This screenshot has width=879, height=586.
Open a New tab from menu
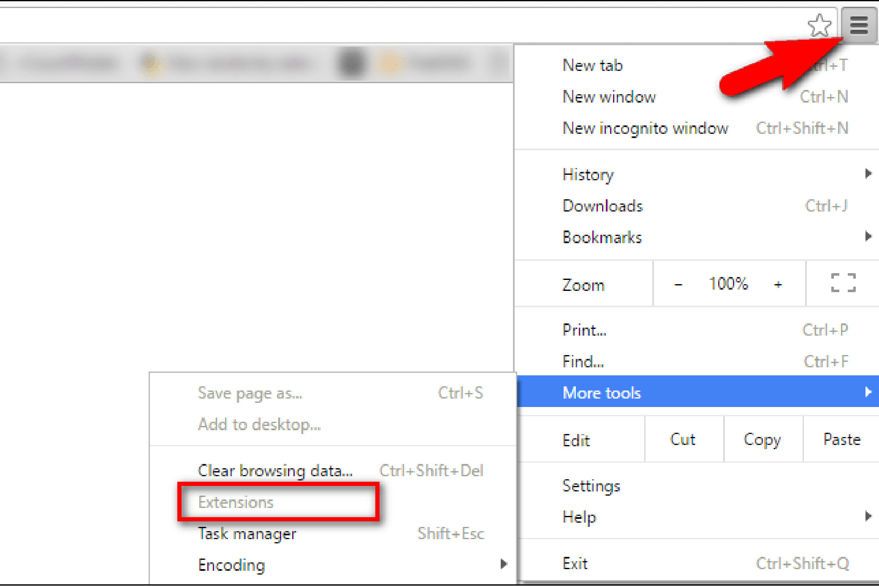click(697, 65)
